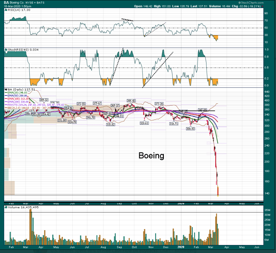Click the 347.89 price label

click(x=202, y=110)
